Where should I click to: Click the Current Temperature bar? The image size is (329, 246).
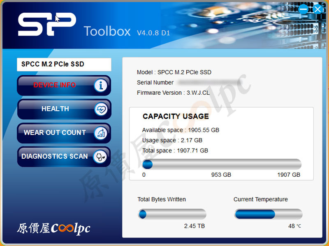pyautogui.click(x=268, y=214)
